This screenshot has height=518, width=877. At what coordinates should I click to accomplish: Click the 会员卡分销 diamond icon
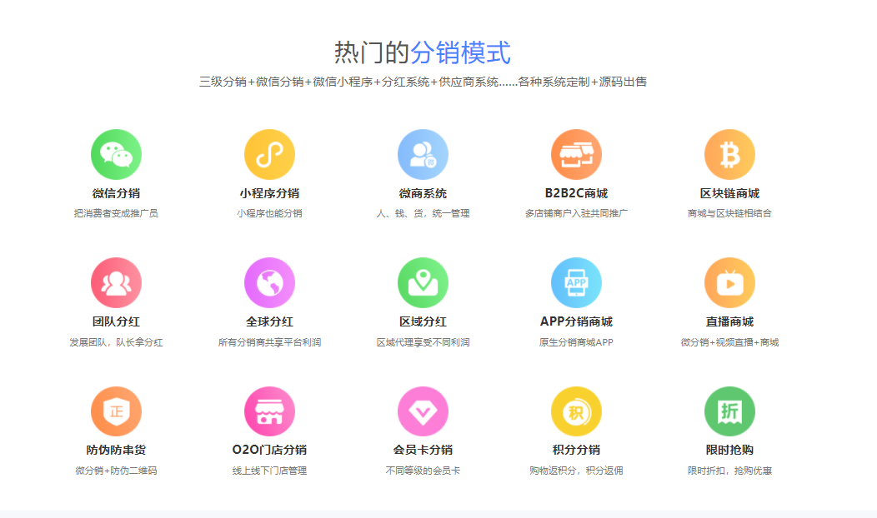tap(423, 411)
